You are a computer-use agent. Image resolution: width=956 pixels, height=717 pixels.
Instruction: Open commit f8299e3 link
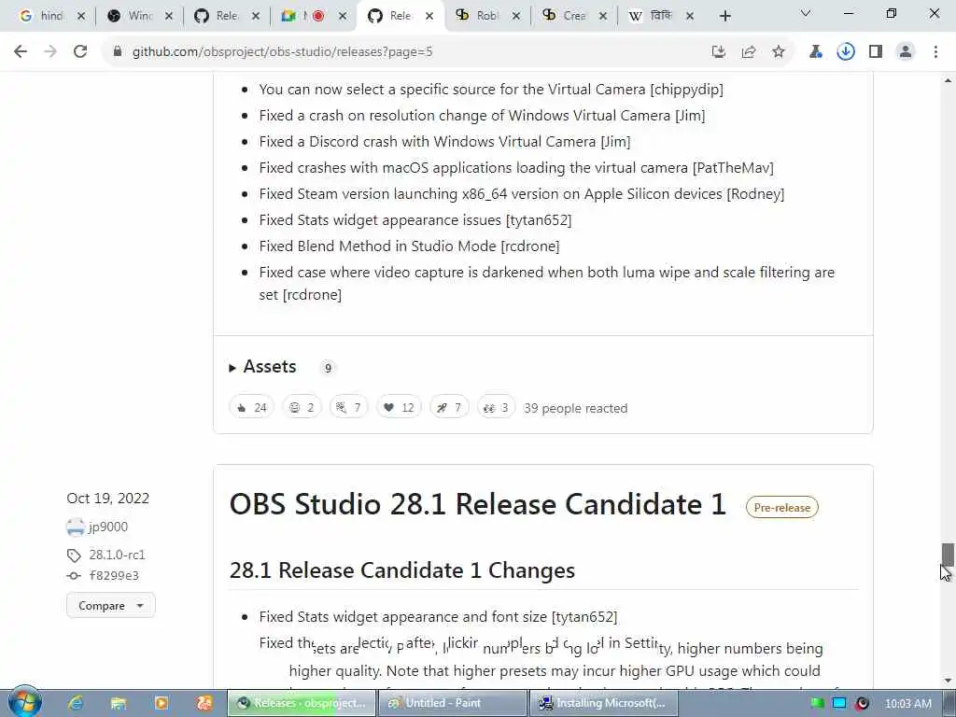[114, 575]
